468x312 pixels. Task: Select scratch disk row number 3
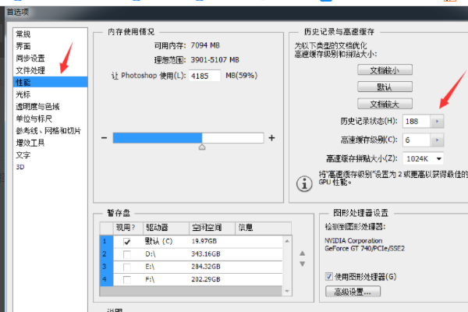tap(106, 267)
